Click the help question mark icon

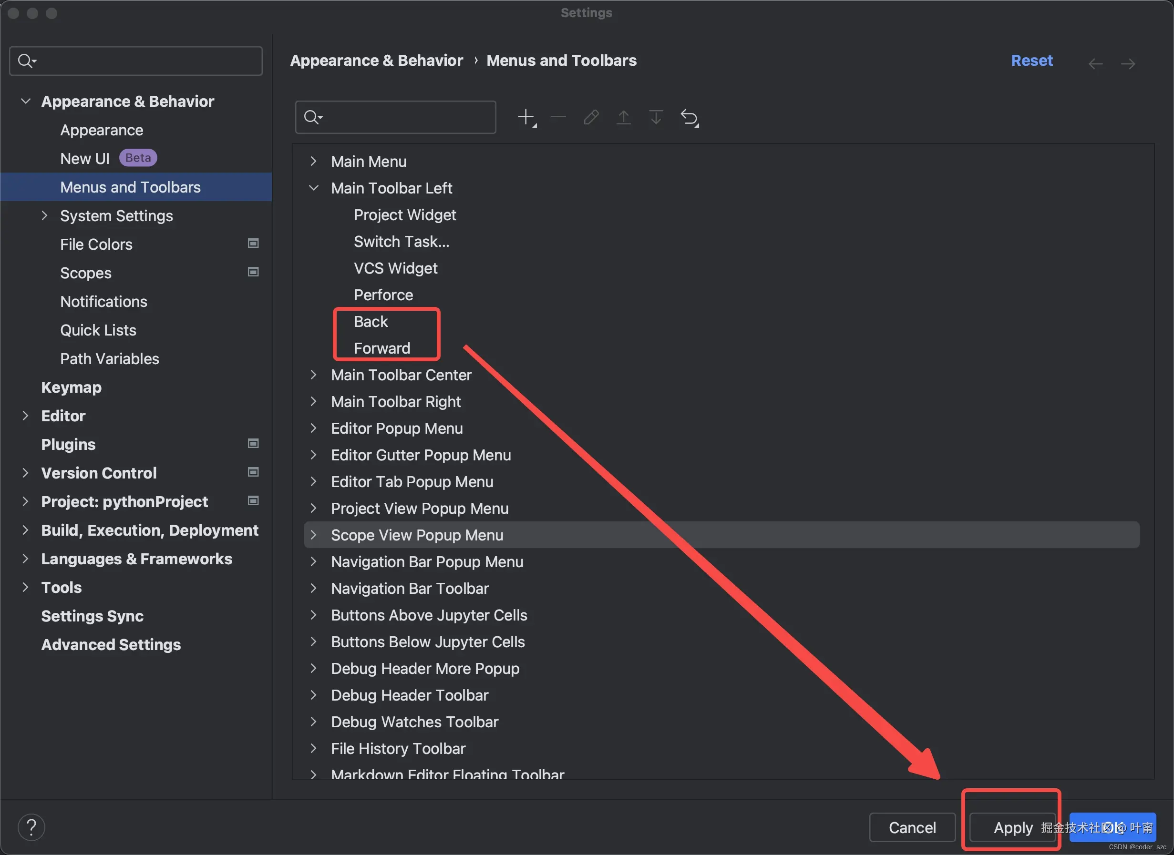pyautogui.click(x=31, y=827)
